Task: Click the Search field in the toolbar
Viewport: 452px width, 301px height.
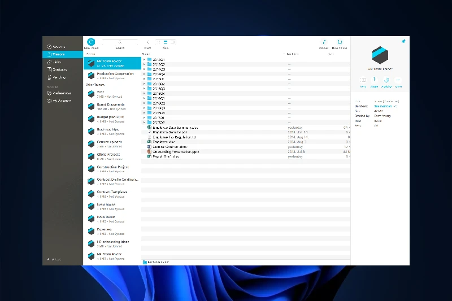Action: pos(120,42)
